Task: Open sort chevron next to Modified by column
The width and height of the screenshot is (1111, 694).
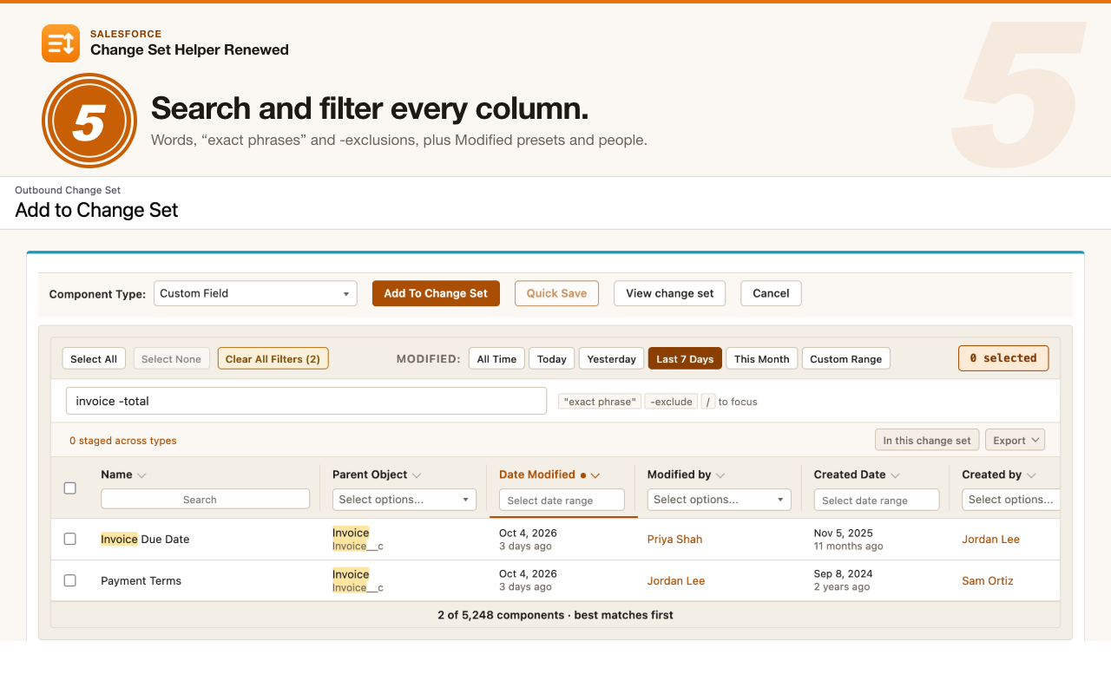Action: coord(720,475)
